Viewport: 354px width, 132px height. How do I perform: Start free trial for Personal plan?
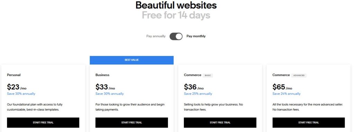tap(43, 123)
